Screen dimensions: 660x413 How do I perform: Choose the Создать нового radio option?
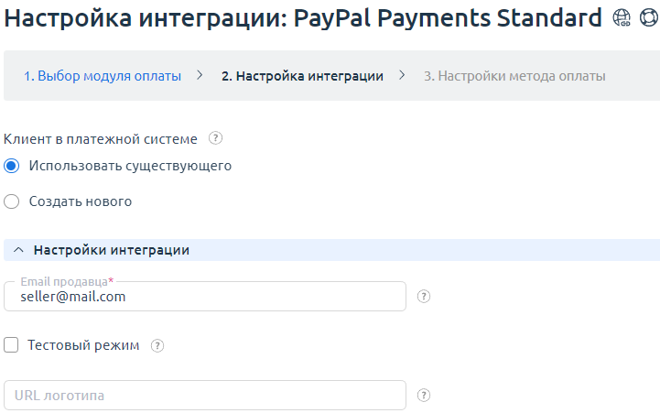pyautogui.click(x=12, y=201)
